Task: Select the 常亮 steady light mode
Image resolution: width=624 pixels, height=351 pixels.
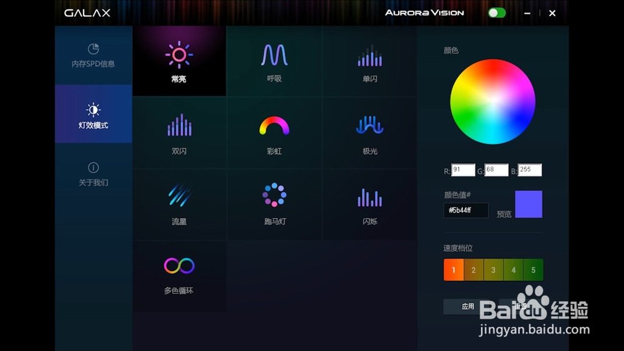Action: click(x=179, y=61)
